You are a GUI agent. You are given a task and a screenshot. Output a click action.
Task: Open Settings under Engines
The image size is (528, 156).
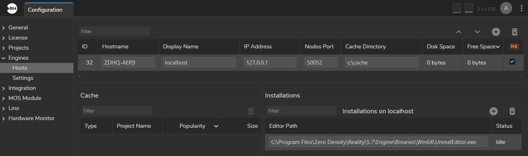coord(23,78)
